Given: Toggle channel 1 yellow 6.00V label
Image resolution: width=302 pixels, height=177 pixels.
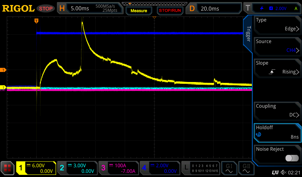Looking at the screenshot, I should pyautogui.click(x=36, y=168).
